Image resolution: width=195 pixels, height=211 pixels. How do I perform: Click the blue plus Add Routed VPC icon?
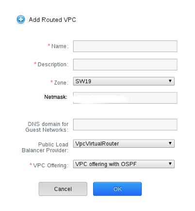coord(21,19)
